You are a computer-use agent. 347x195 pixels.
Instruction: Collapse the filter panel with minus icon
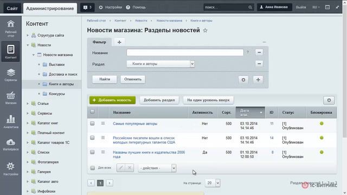click(x=264, y=42)
